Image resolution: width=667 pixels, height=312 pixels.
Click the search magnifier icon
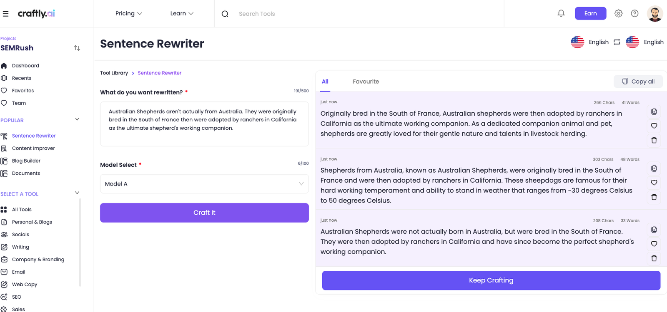point(225,13)
